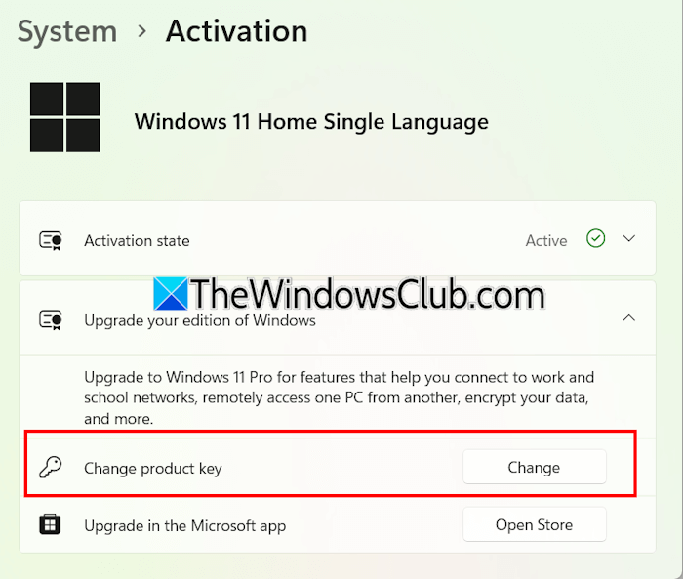
Task: Click the Windows 11 Pro upgrade description text
Action: 339,397
